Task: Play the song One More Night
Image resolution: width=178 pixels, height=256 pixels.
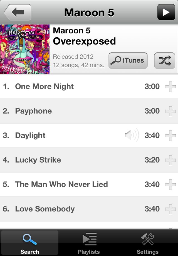Action: (89, 87)
